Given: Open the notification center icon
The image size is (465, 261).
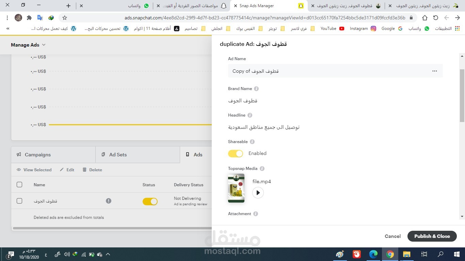Looking at the screenshot, I should (11, 254).
